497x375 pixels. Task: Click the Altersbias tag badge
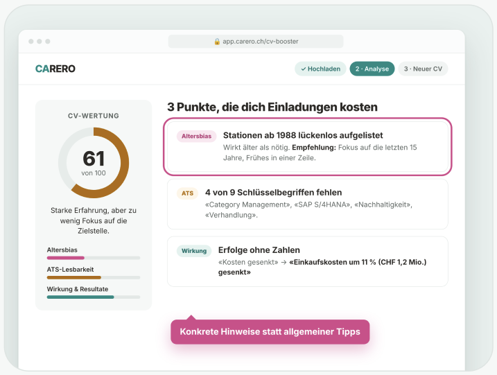click(x=197, y=136)
